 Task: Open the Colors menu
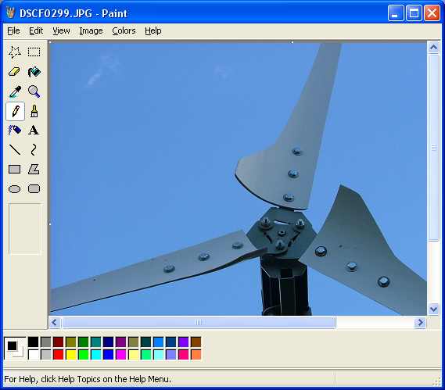(x=124, y=30)
